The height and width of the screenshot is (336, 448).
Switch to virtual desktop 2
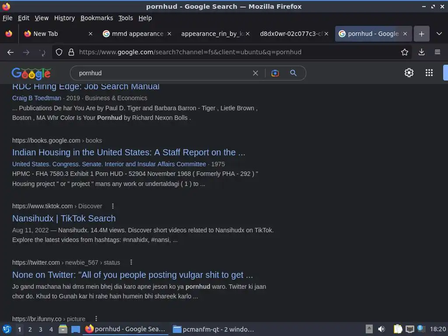pyautogui.click(x=30, y=329)
